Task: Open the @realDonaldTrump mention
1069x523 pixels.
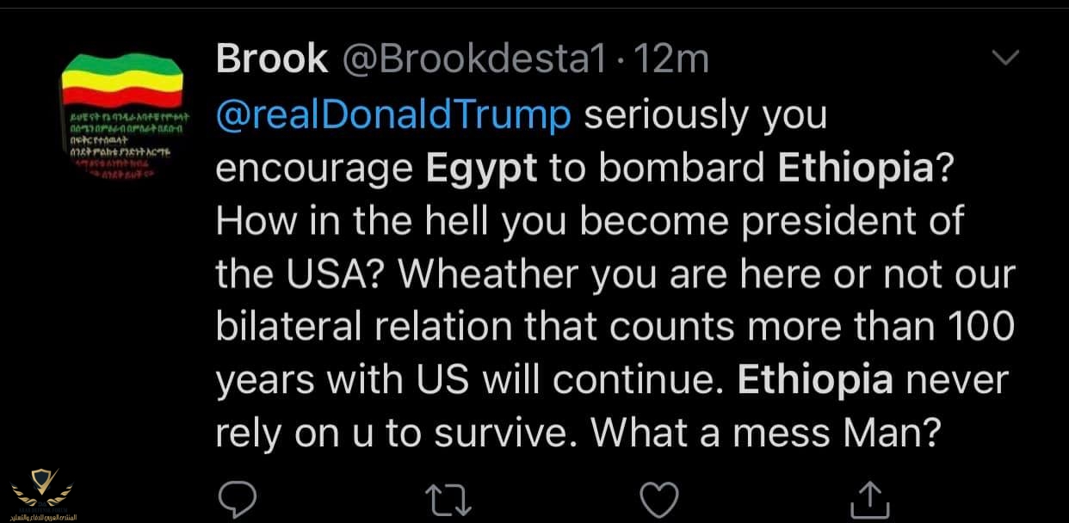Action: (x=392, y=115)
